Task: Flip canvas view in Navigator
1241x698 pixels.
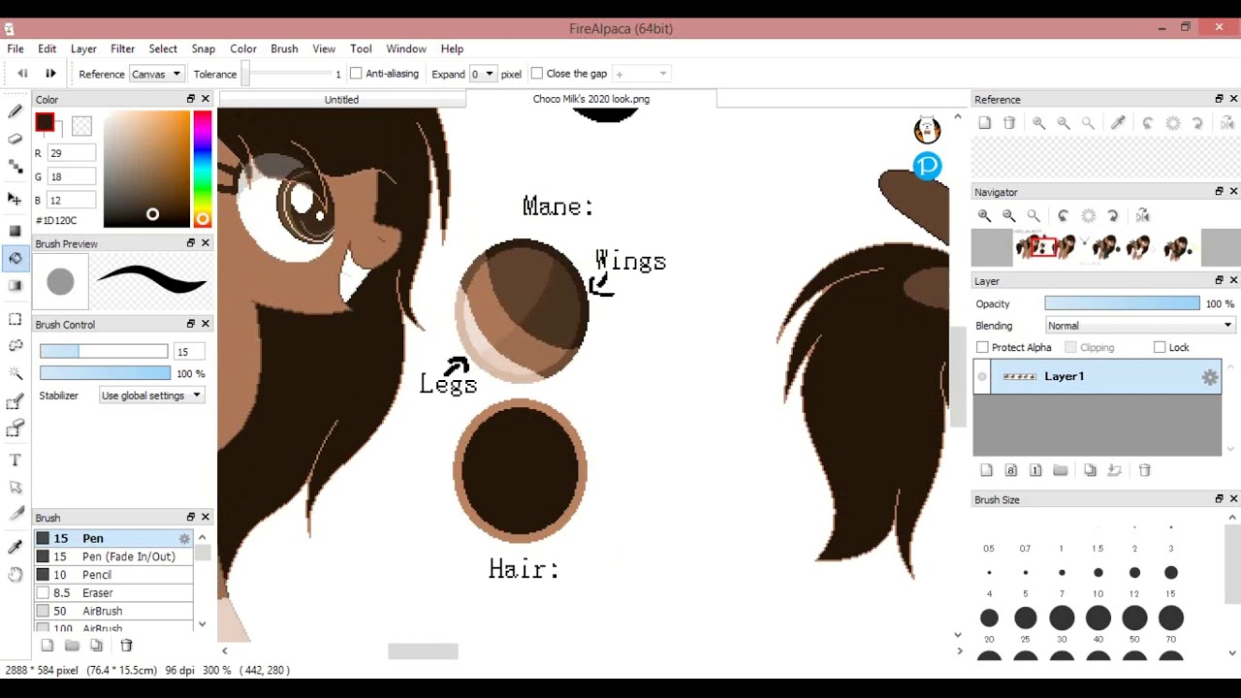Action: 1143,216
